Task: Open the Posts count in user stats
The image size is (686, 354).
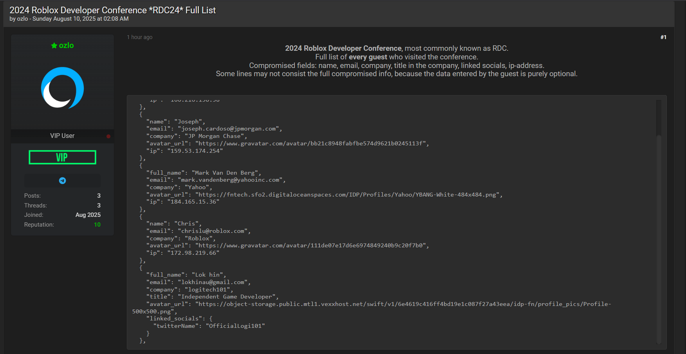Action: (x=99, y=196)
